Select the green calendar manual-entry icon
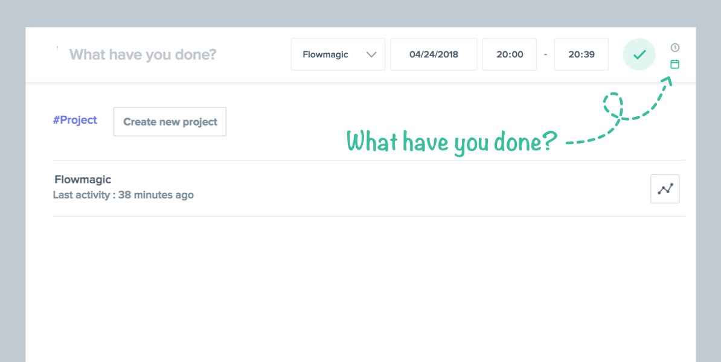This screenshot has width=721, height=362. (675, 65)
